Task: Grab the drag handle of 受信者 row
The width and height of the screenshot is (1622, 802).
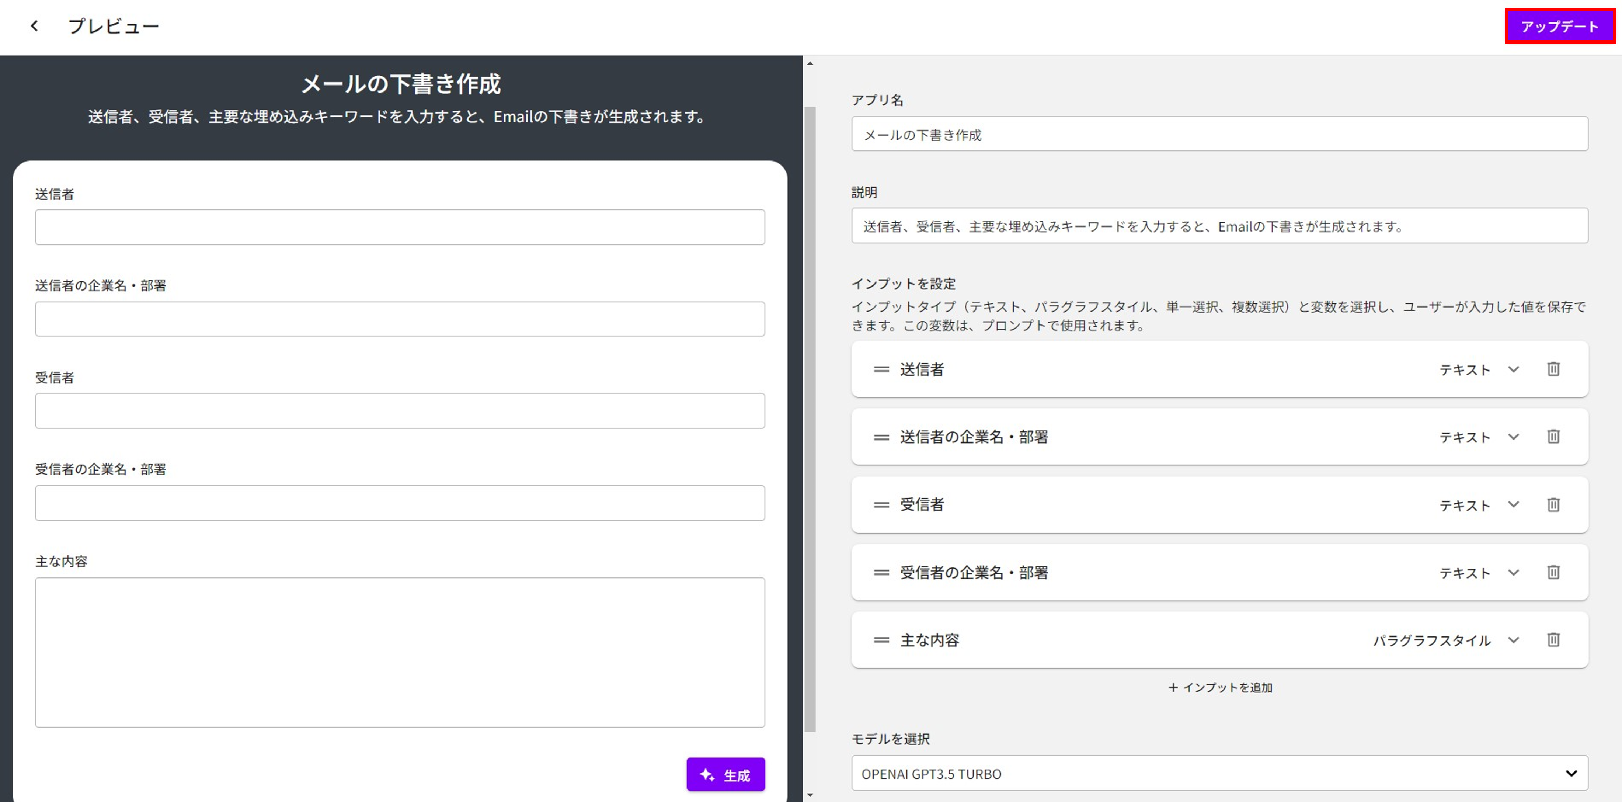Action: click(x=881, y=505)
